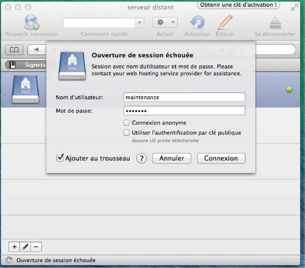Open the Action gear dropdown menu
The width and height of the screenshot is (305, 268).
coord(165,22)
